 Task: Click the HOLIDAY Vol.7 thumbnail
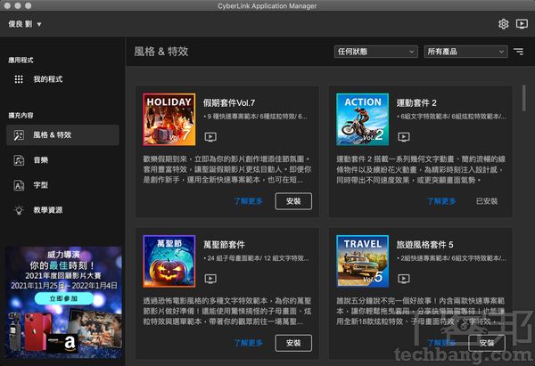click(169, 119)
